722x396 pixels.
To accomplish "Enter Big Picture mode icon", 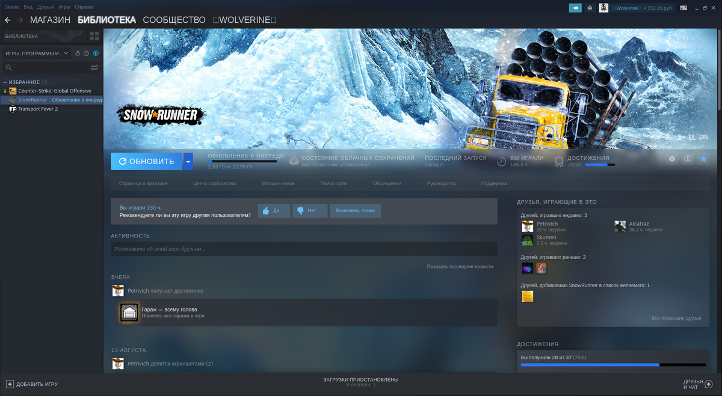I will pyautogui.click(x=683, y=8).
